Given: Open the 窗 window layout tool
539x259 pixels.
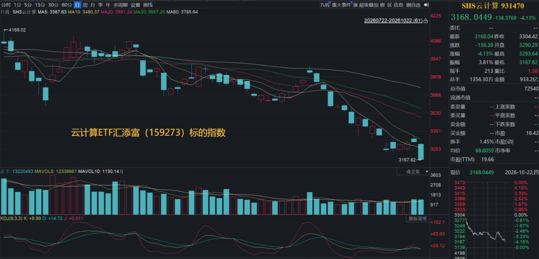Looking at the screenshot, I should click(382, 5).
